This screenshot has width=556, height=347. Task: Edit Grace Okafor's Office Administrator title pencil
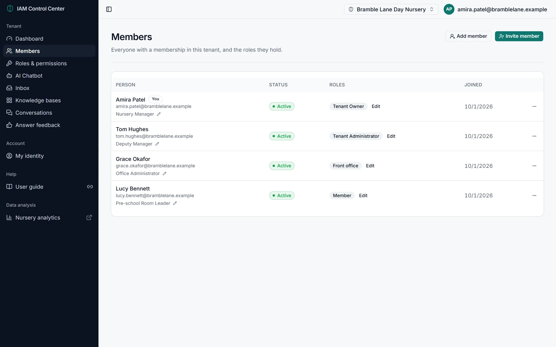[164, 174]
